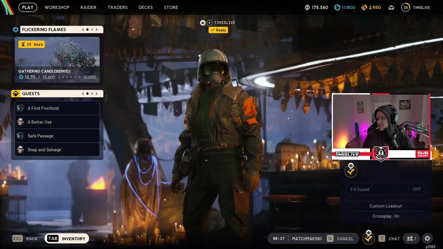Click the ready checkmark icon in squad panel
This screenshot has width=443, height=249.
[x=351, y=170]
